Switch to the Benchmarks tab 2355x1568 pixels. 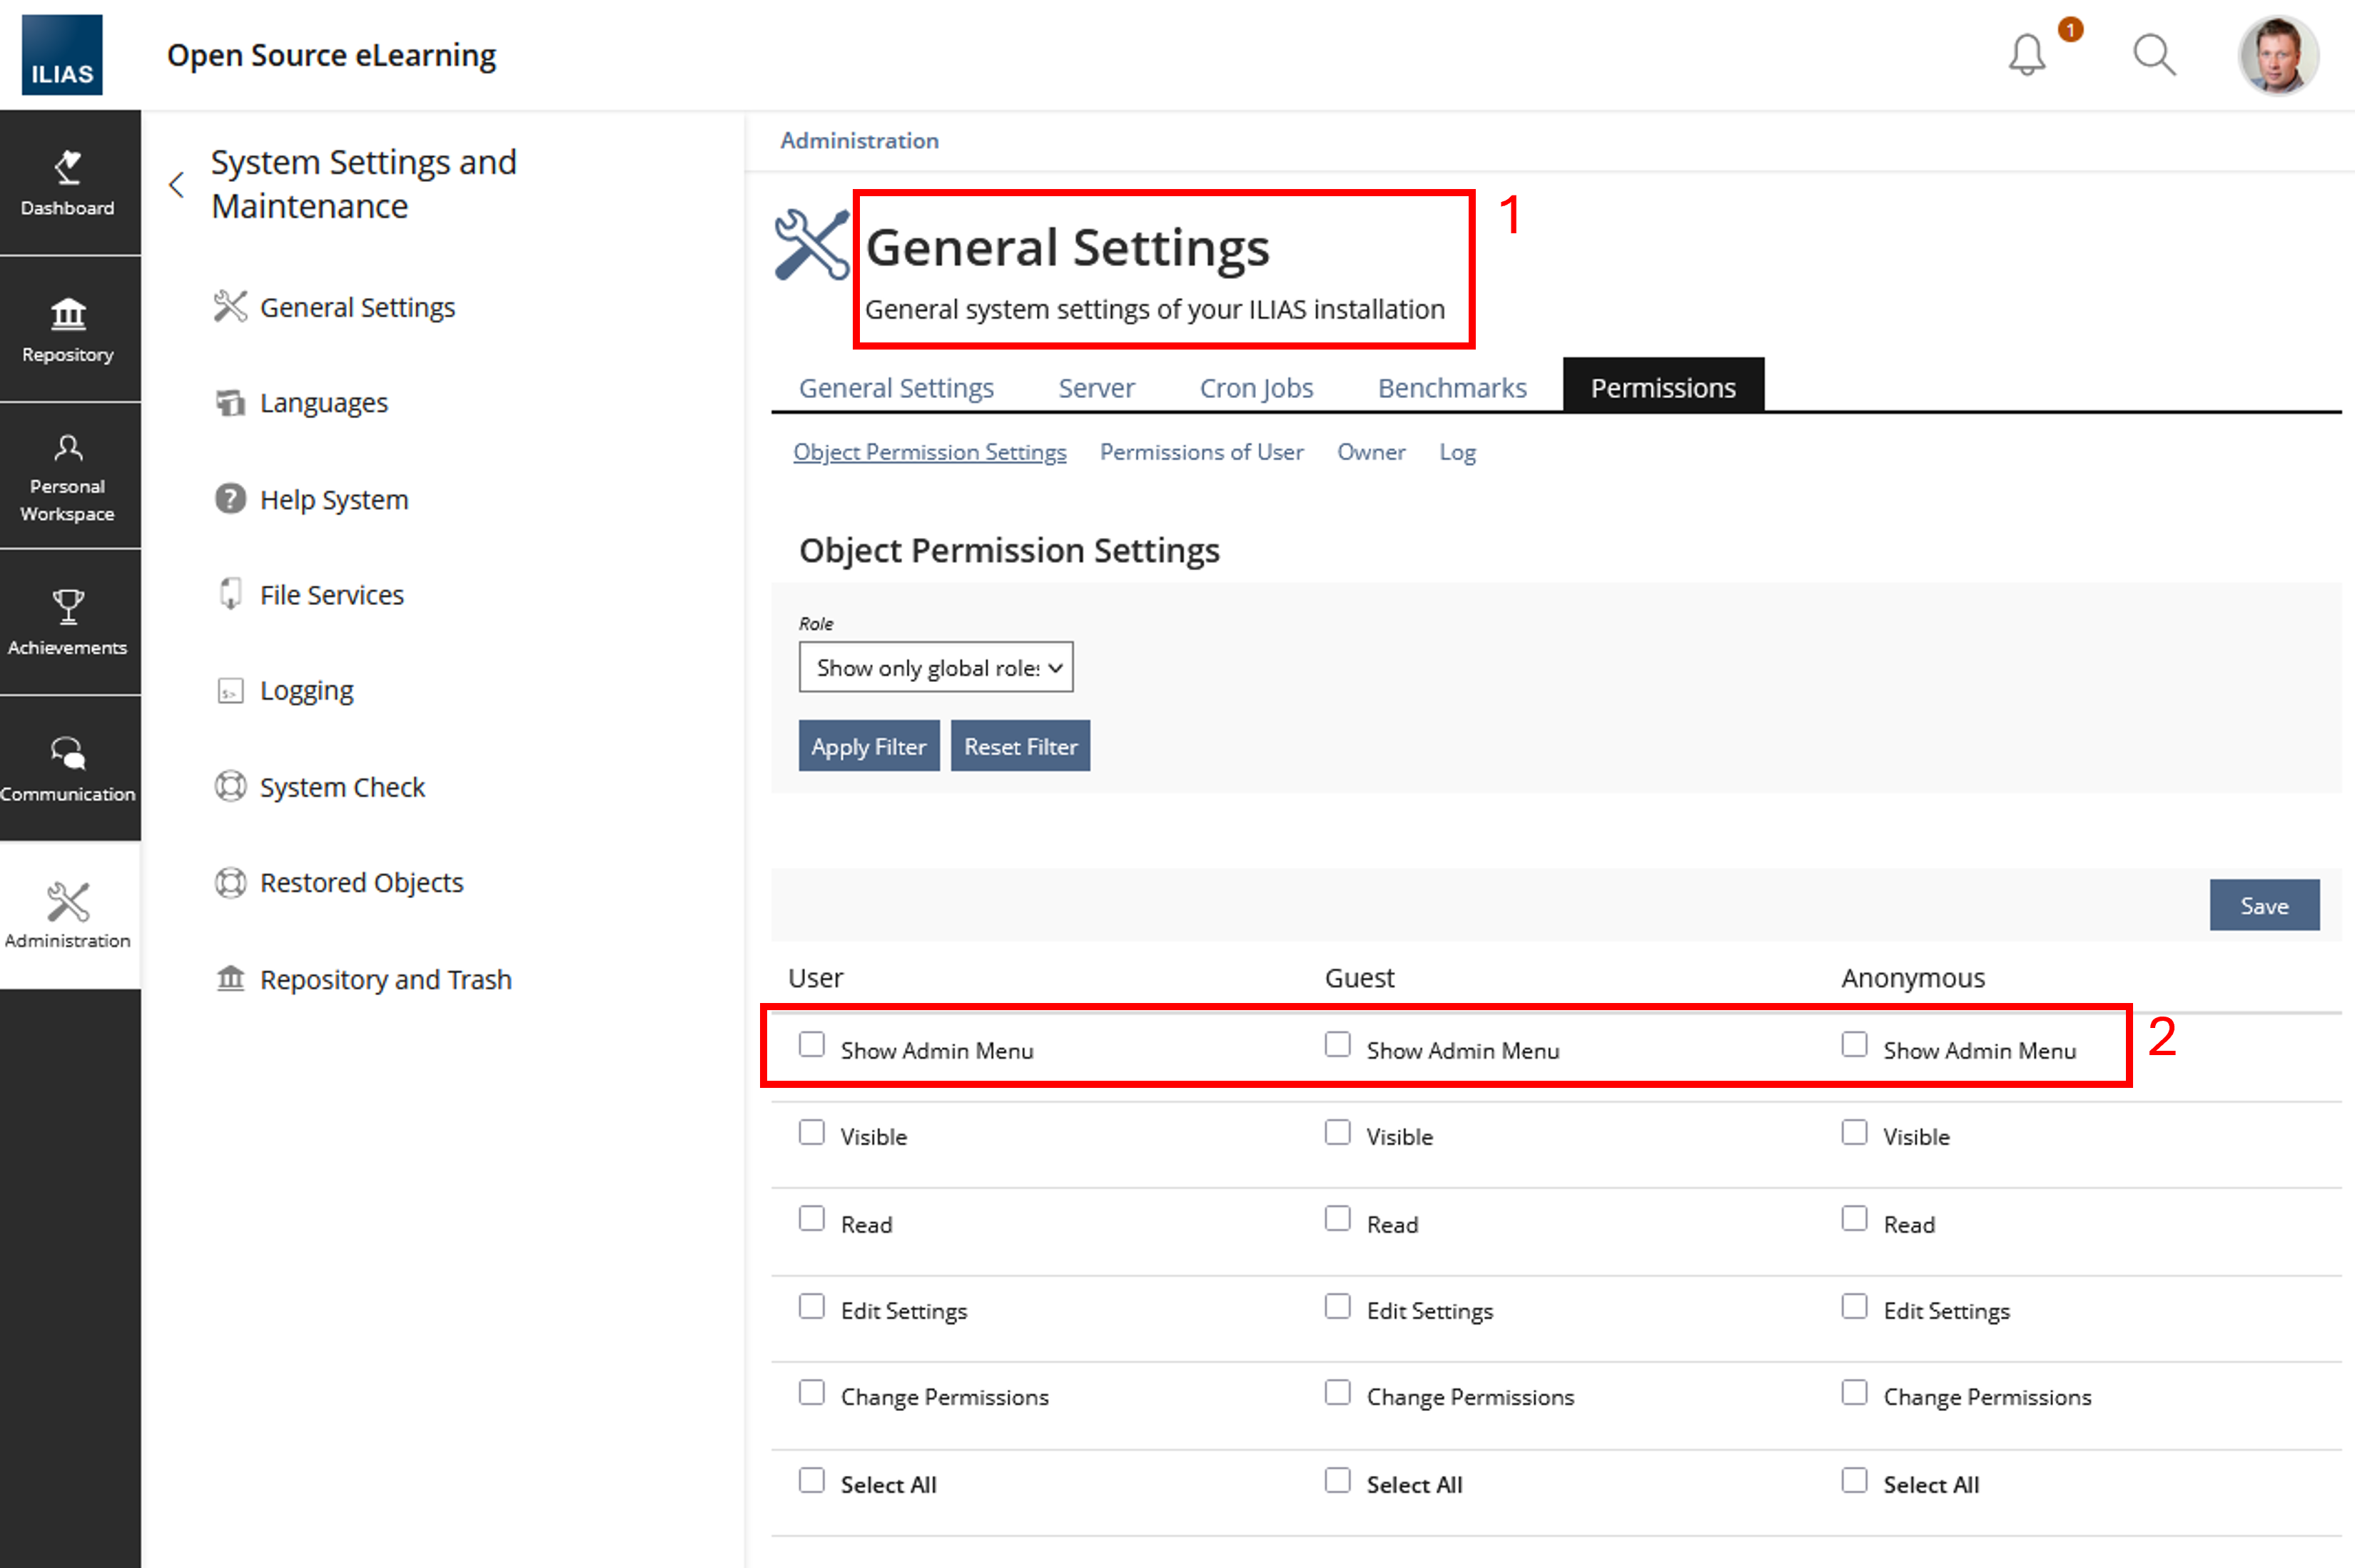(x=1452, y=388)
